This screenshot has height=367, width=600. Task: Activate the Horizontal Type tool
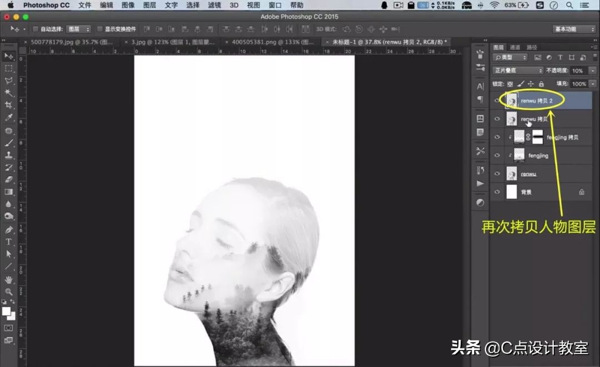tap(9, 242)
